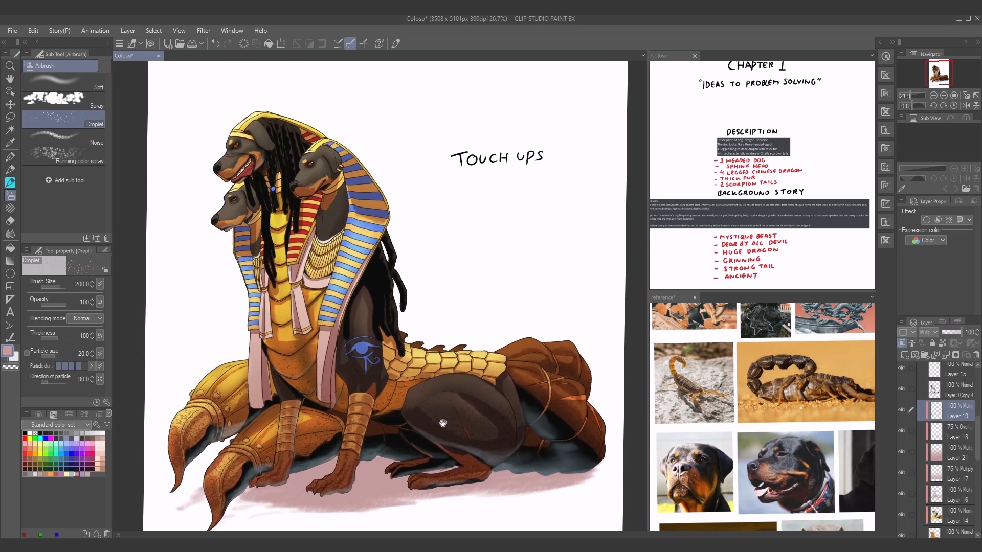Select the Text tool
The height and width of the screenshot is (552, 982).
[x=10, y=312]
